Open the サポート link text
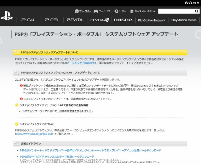201x165 pixels. (x=124, y=11)
